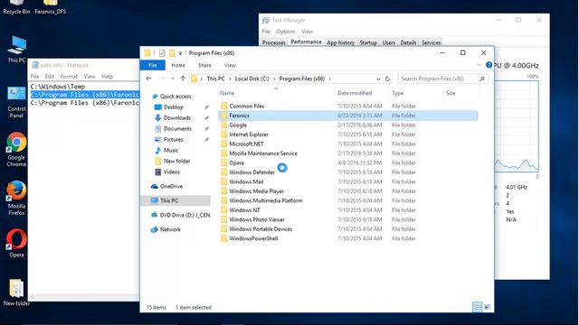Open Options menu in Task Manager
The image size is (579, 325).
(x=286, y=32)
